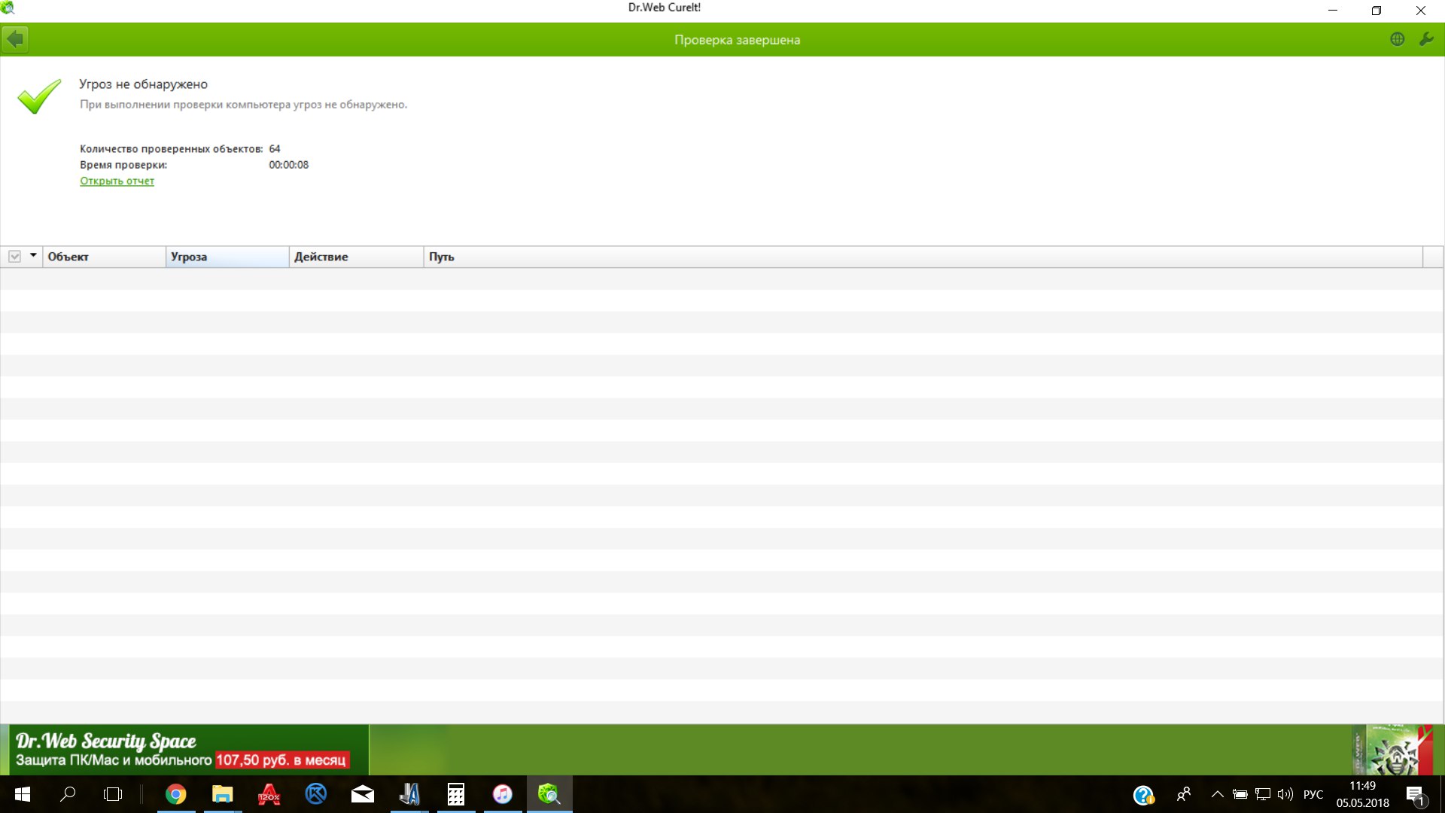Expand the dropdown arrow beside the header checkbox
Image resolution: width=1445 pixels, height=813 pixels.
click(33, 256)
